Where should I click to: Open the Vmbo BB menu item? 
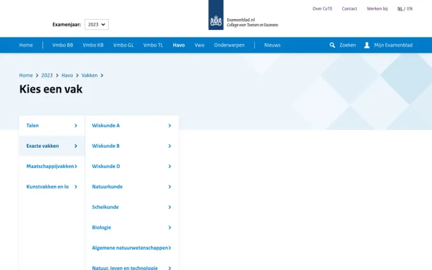tap(62, 45)
